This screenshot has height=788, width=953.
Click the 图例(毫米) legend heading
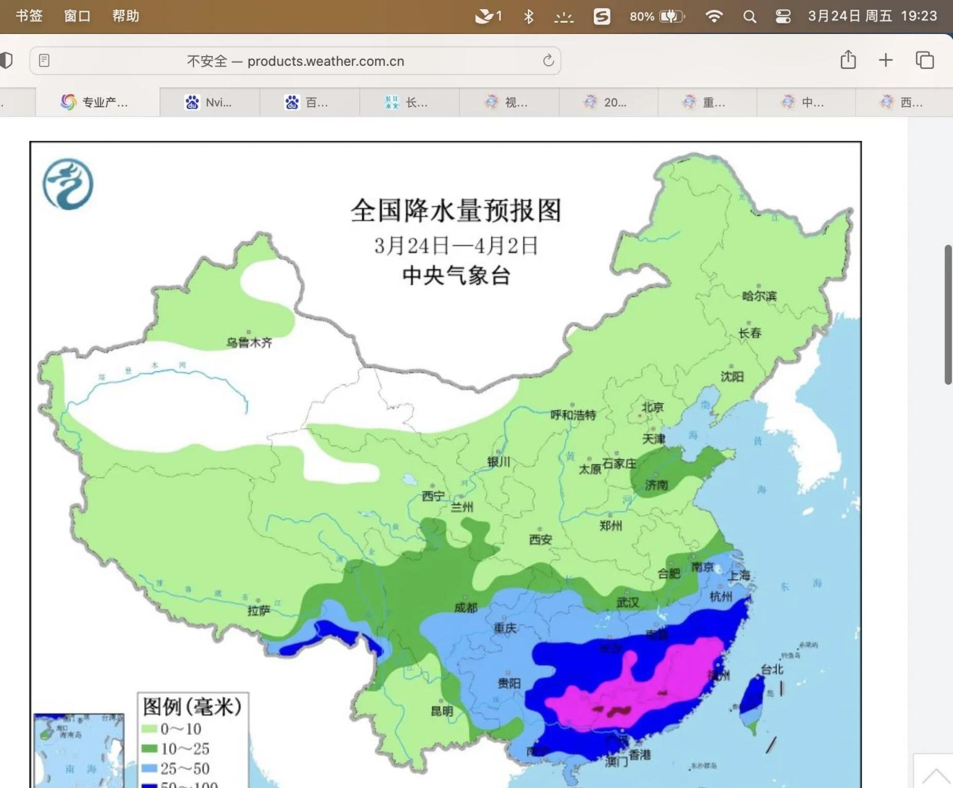click(x=192, y=707)
